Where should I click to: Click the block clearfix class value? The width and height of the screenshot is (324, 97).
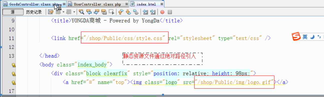coord(107,73)
